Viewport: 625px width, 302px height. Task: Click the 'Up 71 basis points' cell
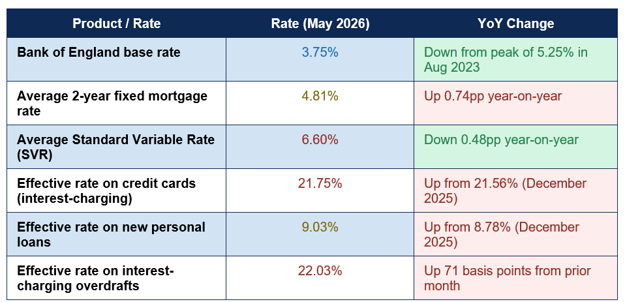coord(516,278)
